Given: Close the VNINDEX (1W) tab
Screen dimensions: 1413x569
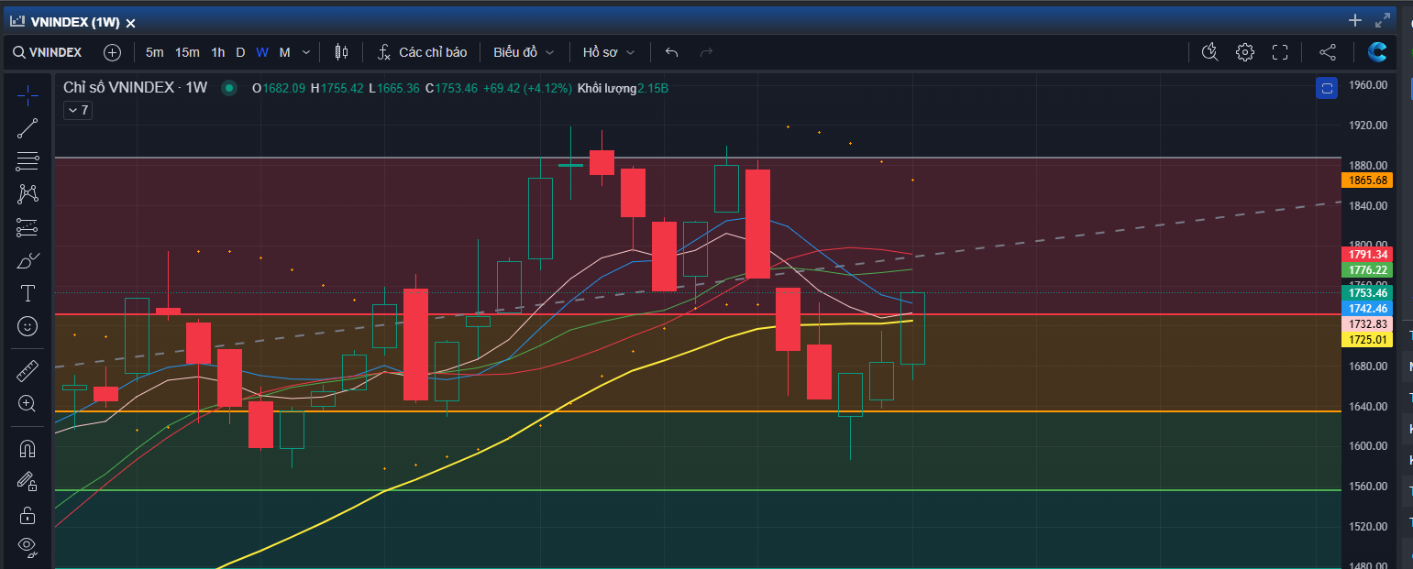Looking at the screenshot, I should [131, 22].
